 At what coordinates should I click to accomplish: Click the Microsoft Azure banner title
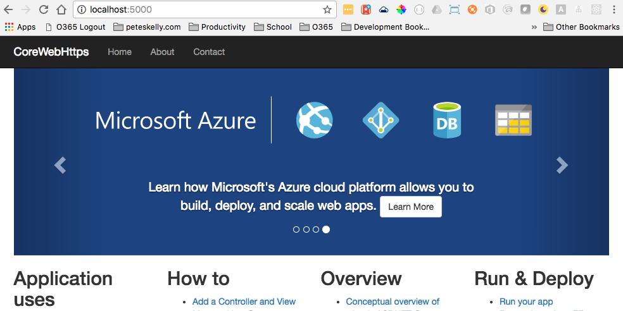[x=175, y=120]
